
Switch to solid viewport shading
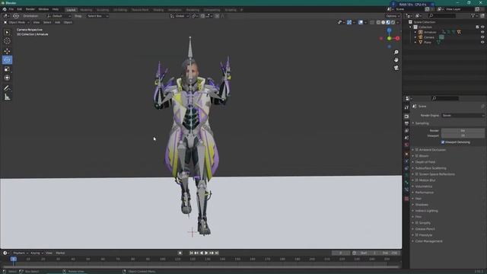(383, 22)
